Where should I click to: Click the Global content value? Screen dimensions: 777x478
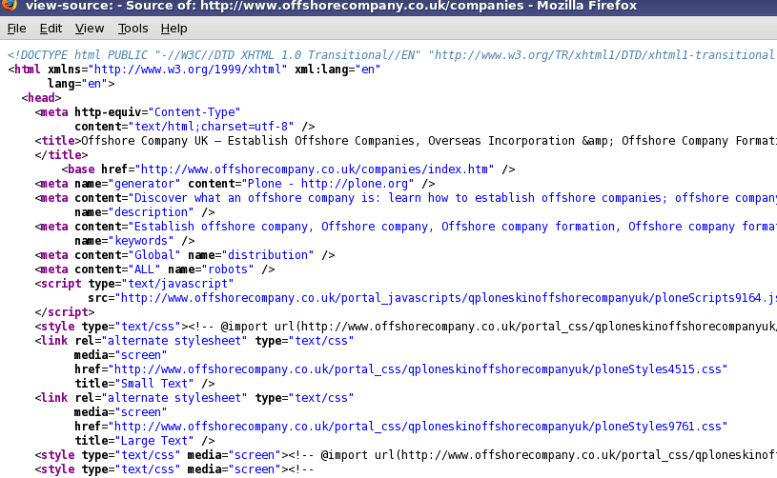[x=154, y=255]
